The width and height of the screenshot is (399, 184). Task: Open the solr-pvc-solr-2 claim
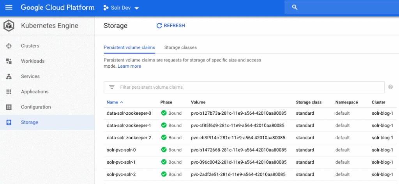tap(121, 174)
